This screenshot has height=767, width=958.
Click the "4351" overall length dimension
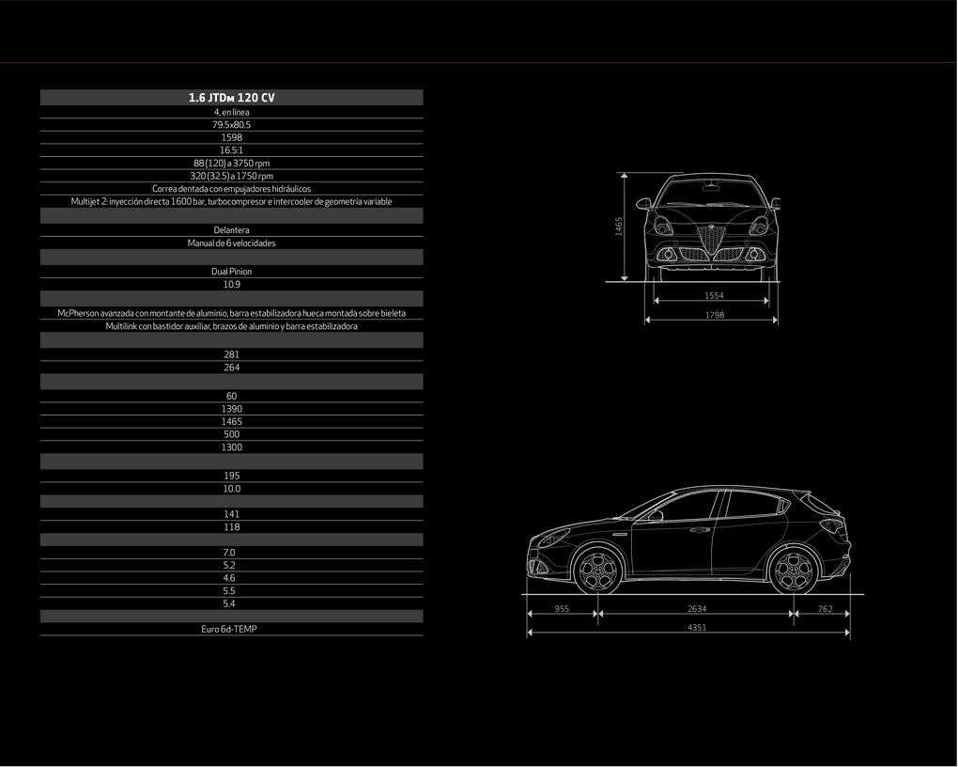pos(697,628)
